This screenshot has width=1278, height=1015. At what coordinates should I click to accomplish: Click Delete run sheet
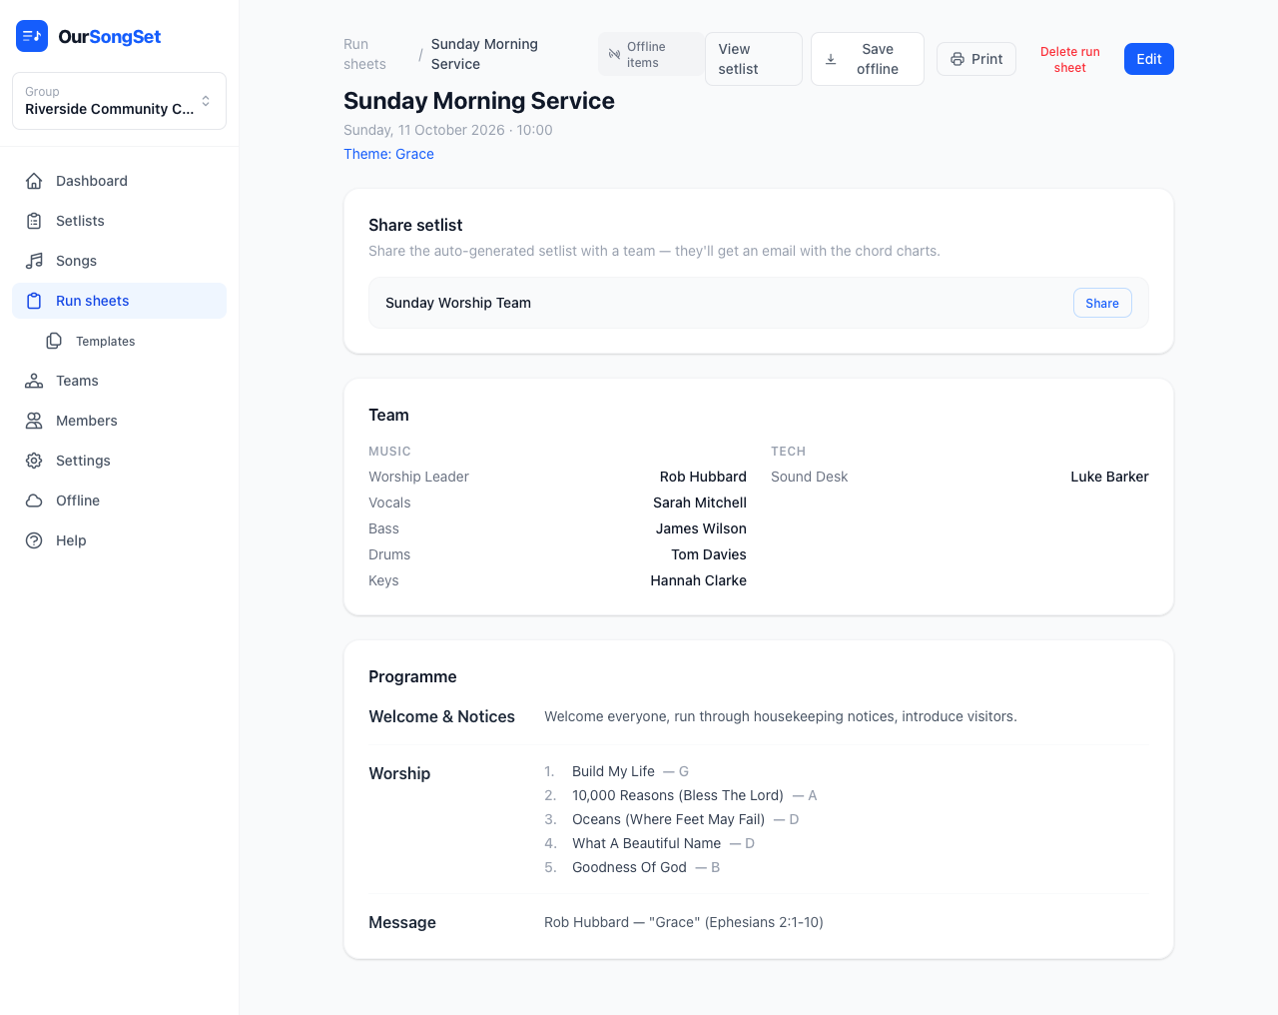pos(1070,59)
